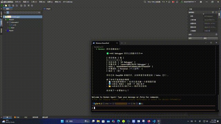Select the AI Debugger project root row
This screenshot has height=124, width=221.
click(x=23, y=17)
